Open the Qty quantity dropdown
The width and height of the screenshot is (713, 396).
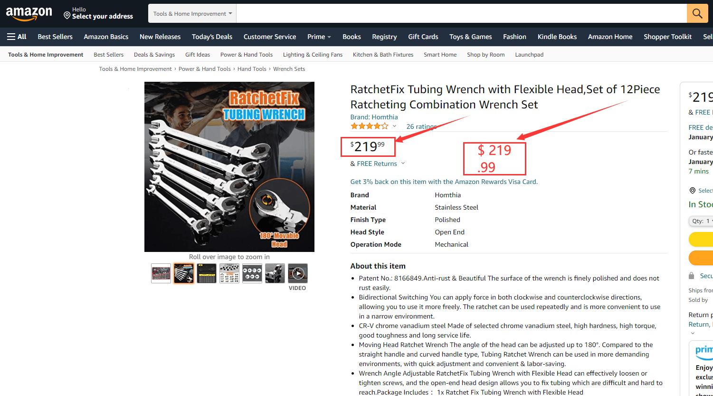pos(701,221)
